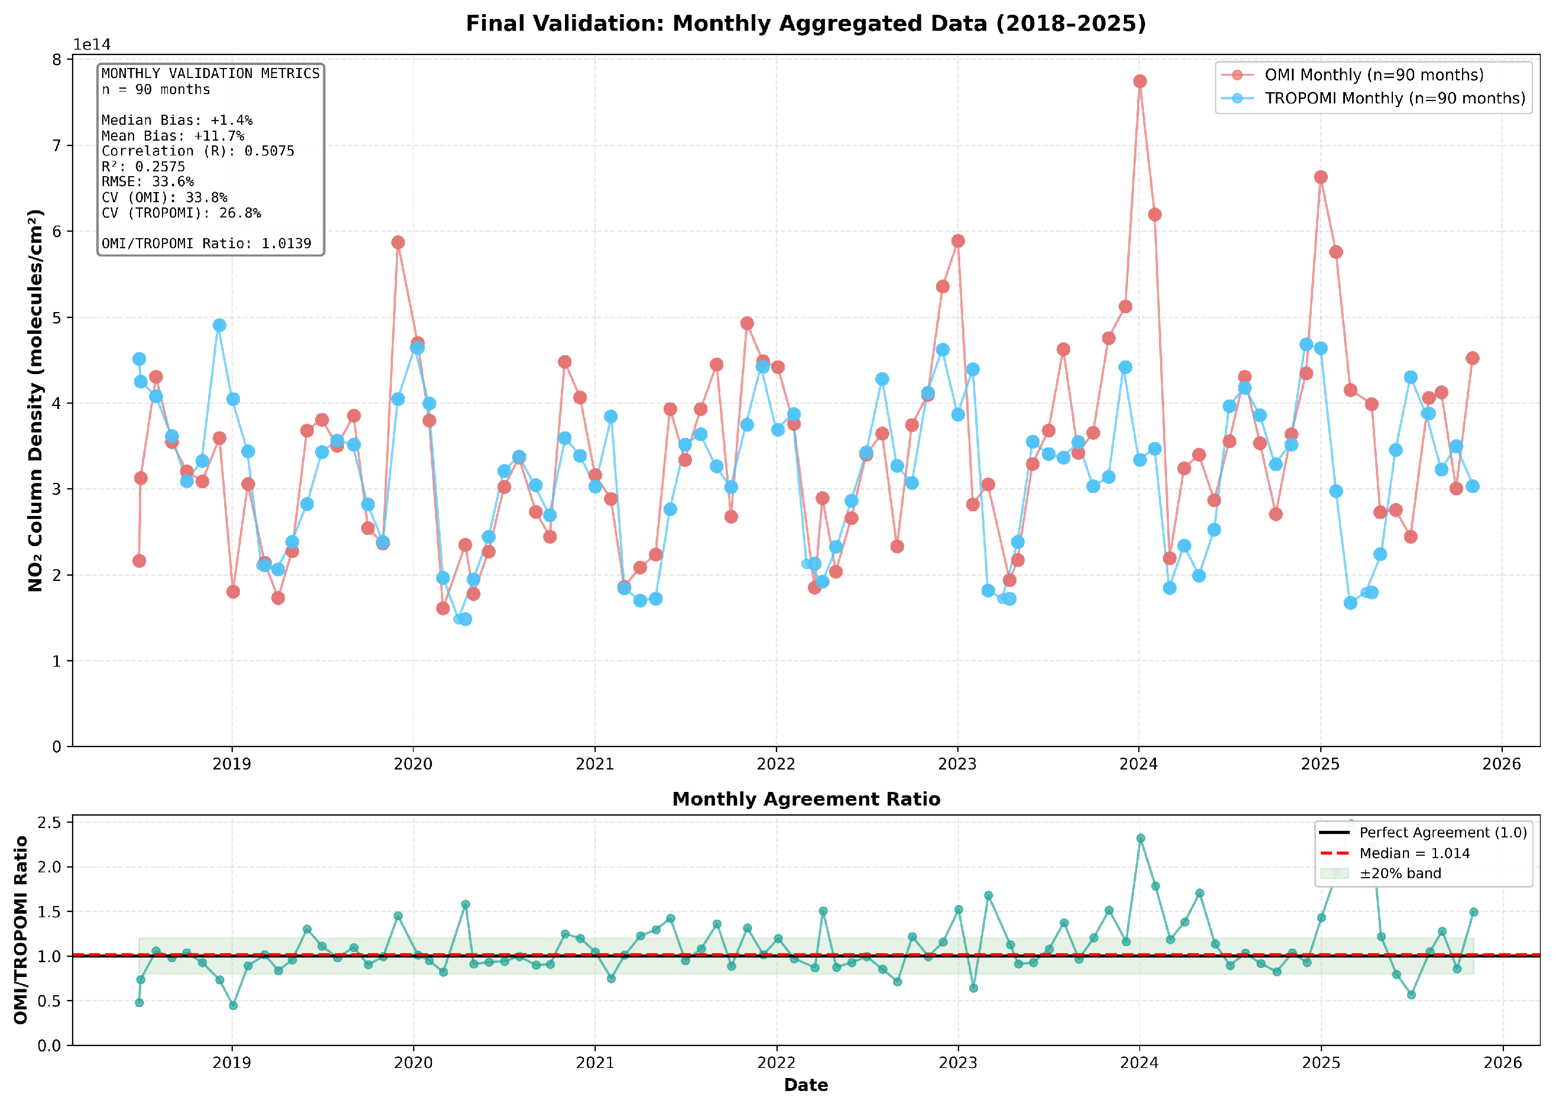The height and width of the screenshot is (1104, 1556).
Task: Click the TROPOMI Monthly legend marker
Action: [1236, 99]
